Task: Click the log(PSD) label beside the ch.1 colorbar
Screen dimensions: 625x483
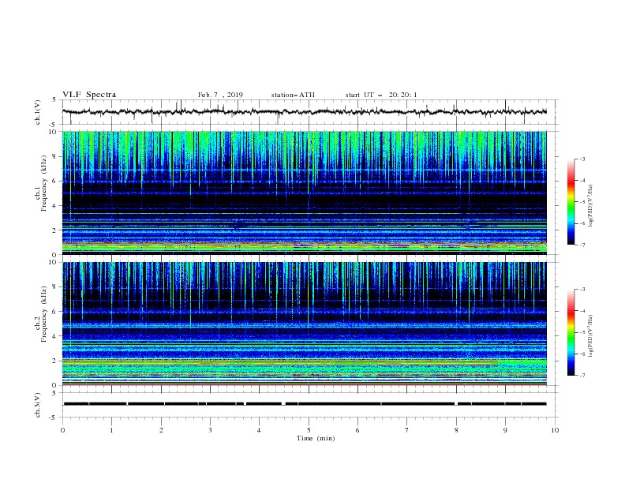Action: coord(591,206)
